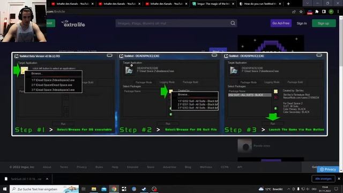The image size is (343, 193).
Task: Open File Explorer from the taskbar
Action: coord(94,189)
